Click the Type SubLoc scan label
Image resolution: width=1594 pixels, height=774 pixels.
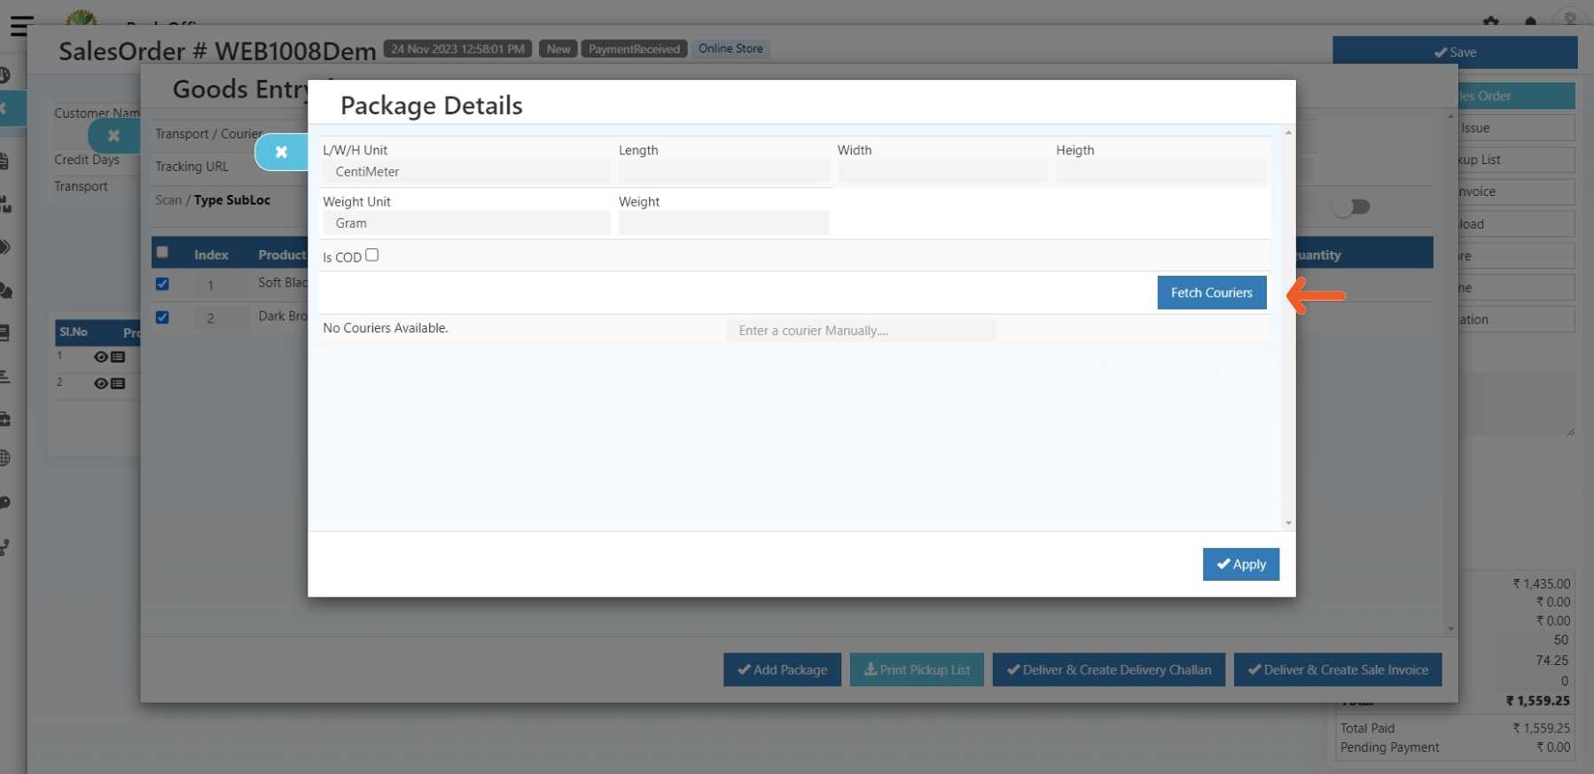click(x=232, y=200)
